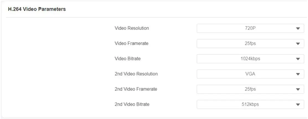Expand the Video Framerate 25fps combo box
Viewport: 308px width, 119px height.
click(x=250, y=44)
